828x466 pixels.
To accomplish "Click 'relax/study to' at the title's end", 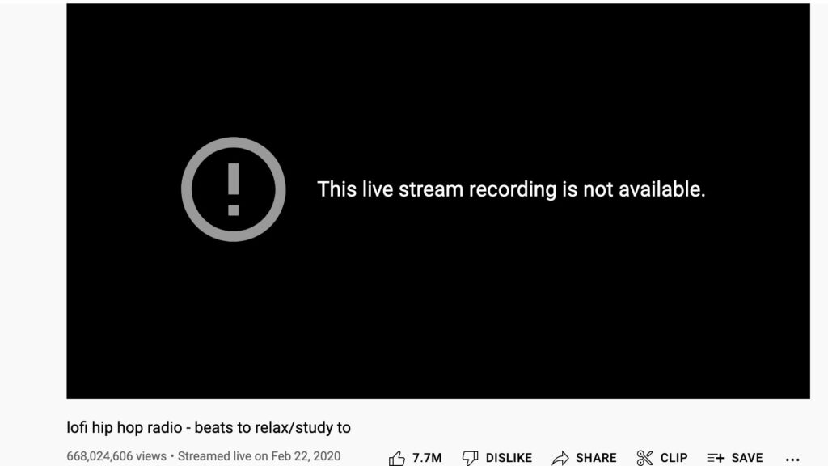I will (302, 427).
